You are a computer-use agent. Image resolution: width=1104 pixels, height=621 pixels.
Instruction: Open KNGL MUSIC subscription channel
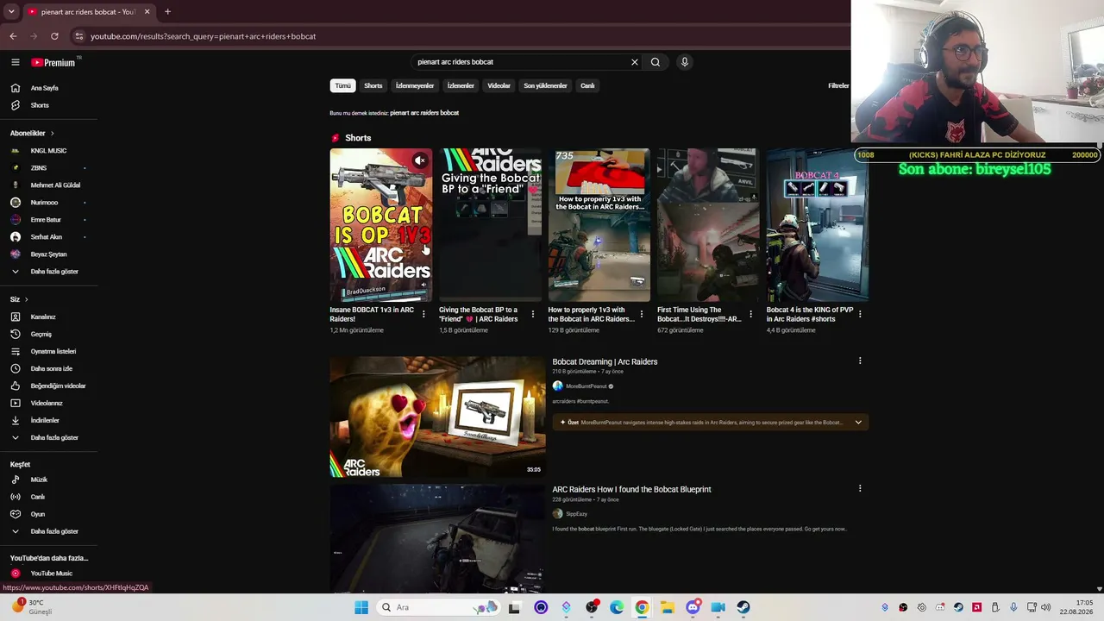(48, 151)
